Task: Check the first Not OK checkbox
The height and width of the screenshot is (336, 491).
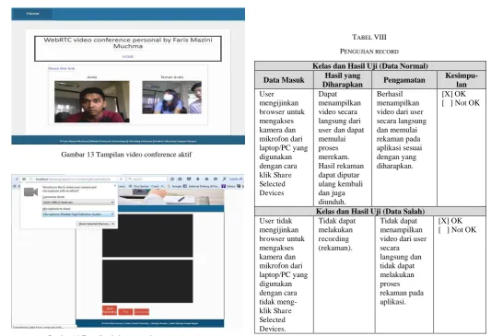Action: [447, 103]
